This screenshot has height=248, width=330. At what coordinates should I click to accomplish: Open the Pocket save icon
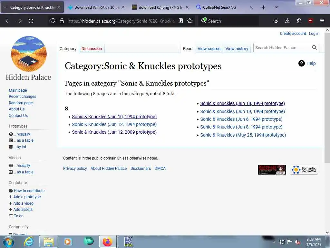[276, 21]
